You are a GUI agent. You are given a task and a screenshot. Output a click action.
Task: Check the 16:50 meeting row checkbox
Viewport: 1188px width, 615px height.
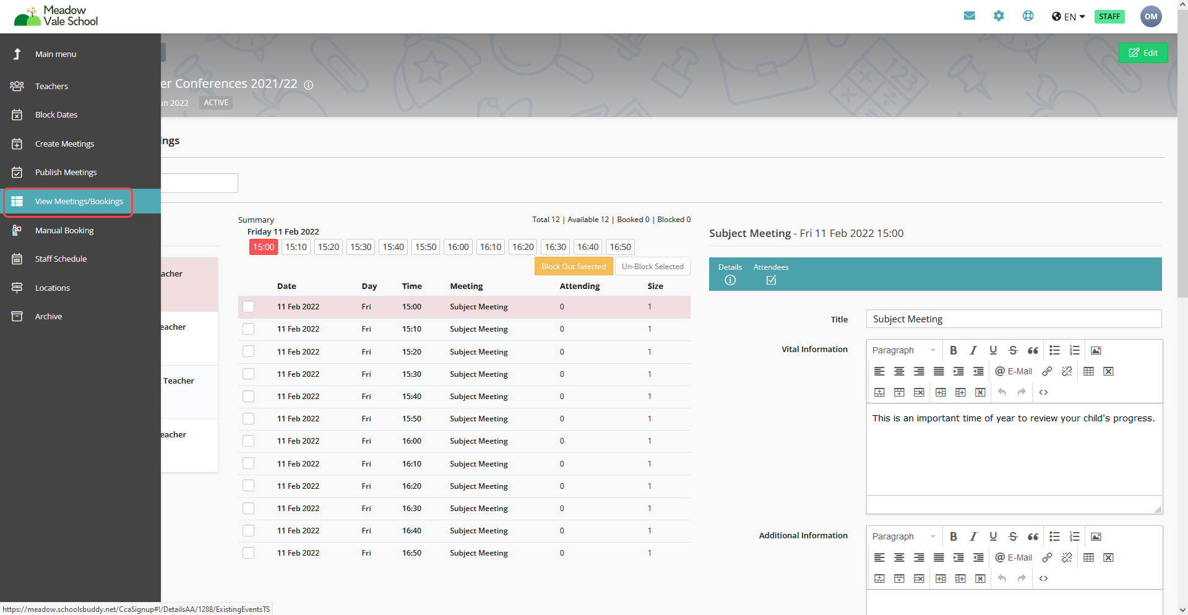click(249, 553)
